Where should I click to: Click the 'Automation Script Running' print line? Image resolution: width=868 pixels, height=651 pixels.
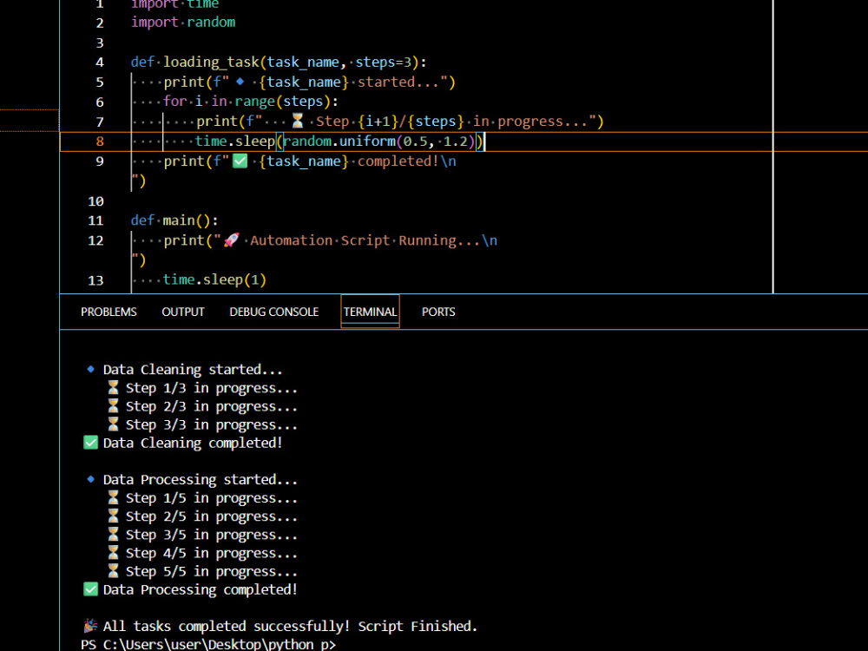[x=330, y=240]
